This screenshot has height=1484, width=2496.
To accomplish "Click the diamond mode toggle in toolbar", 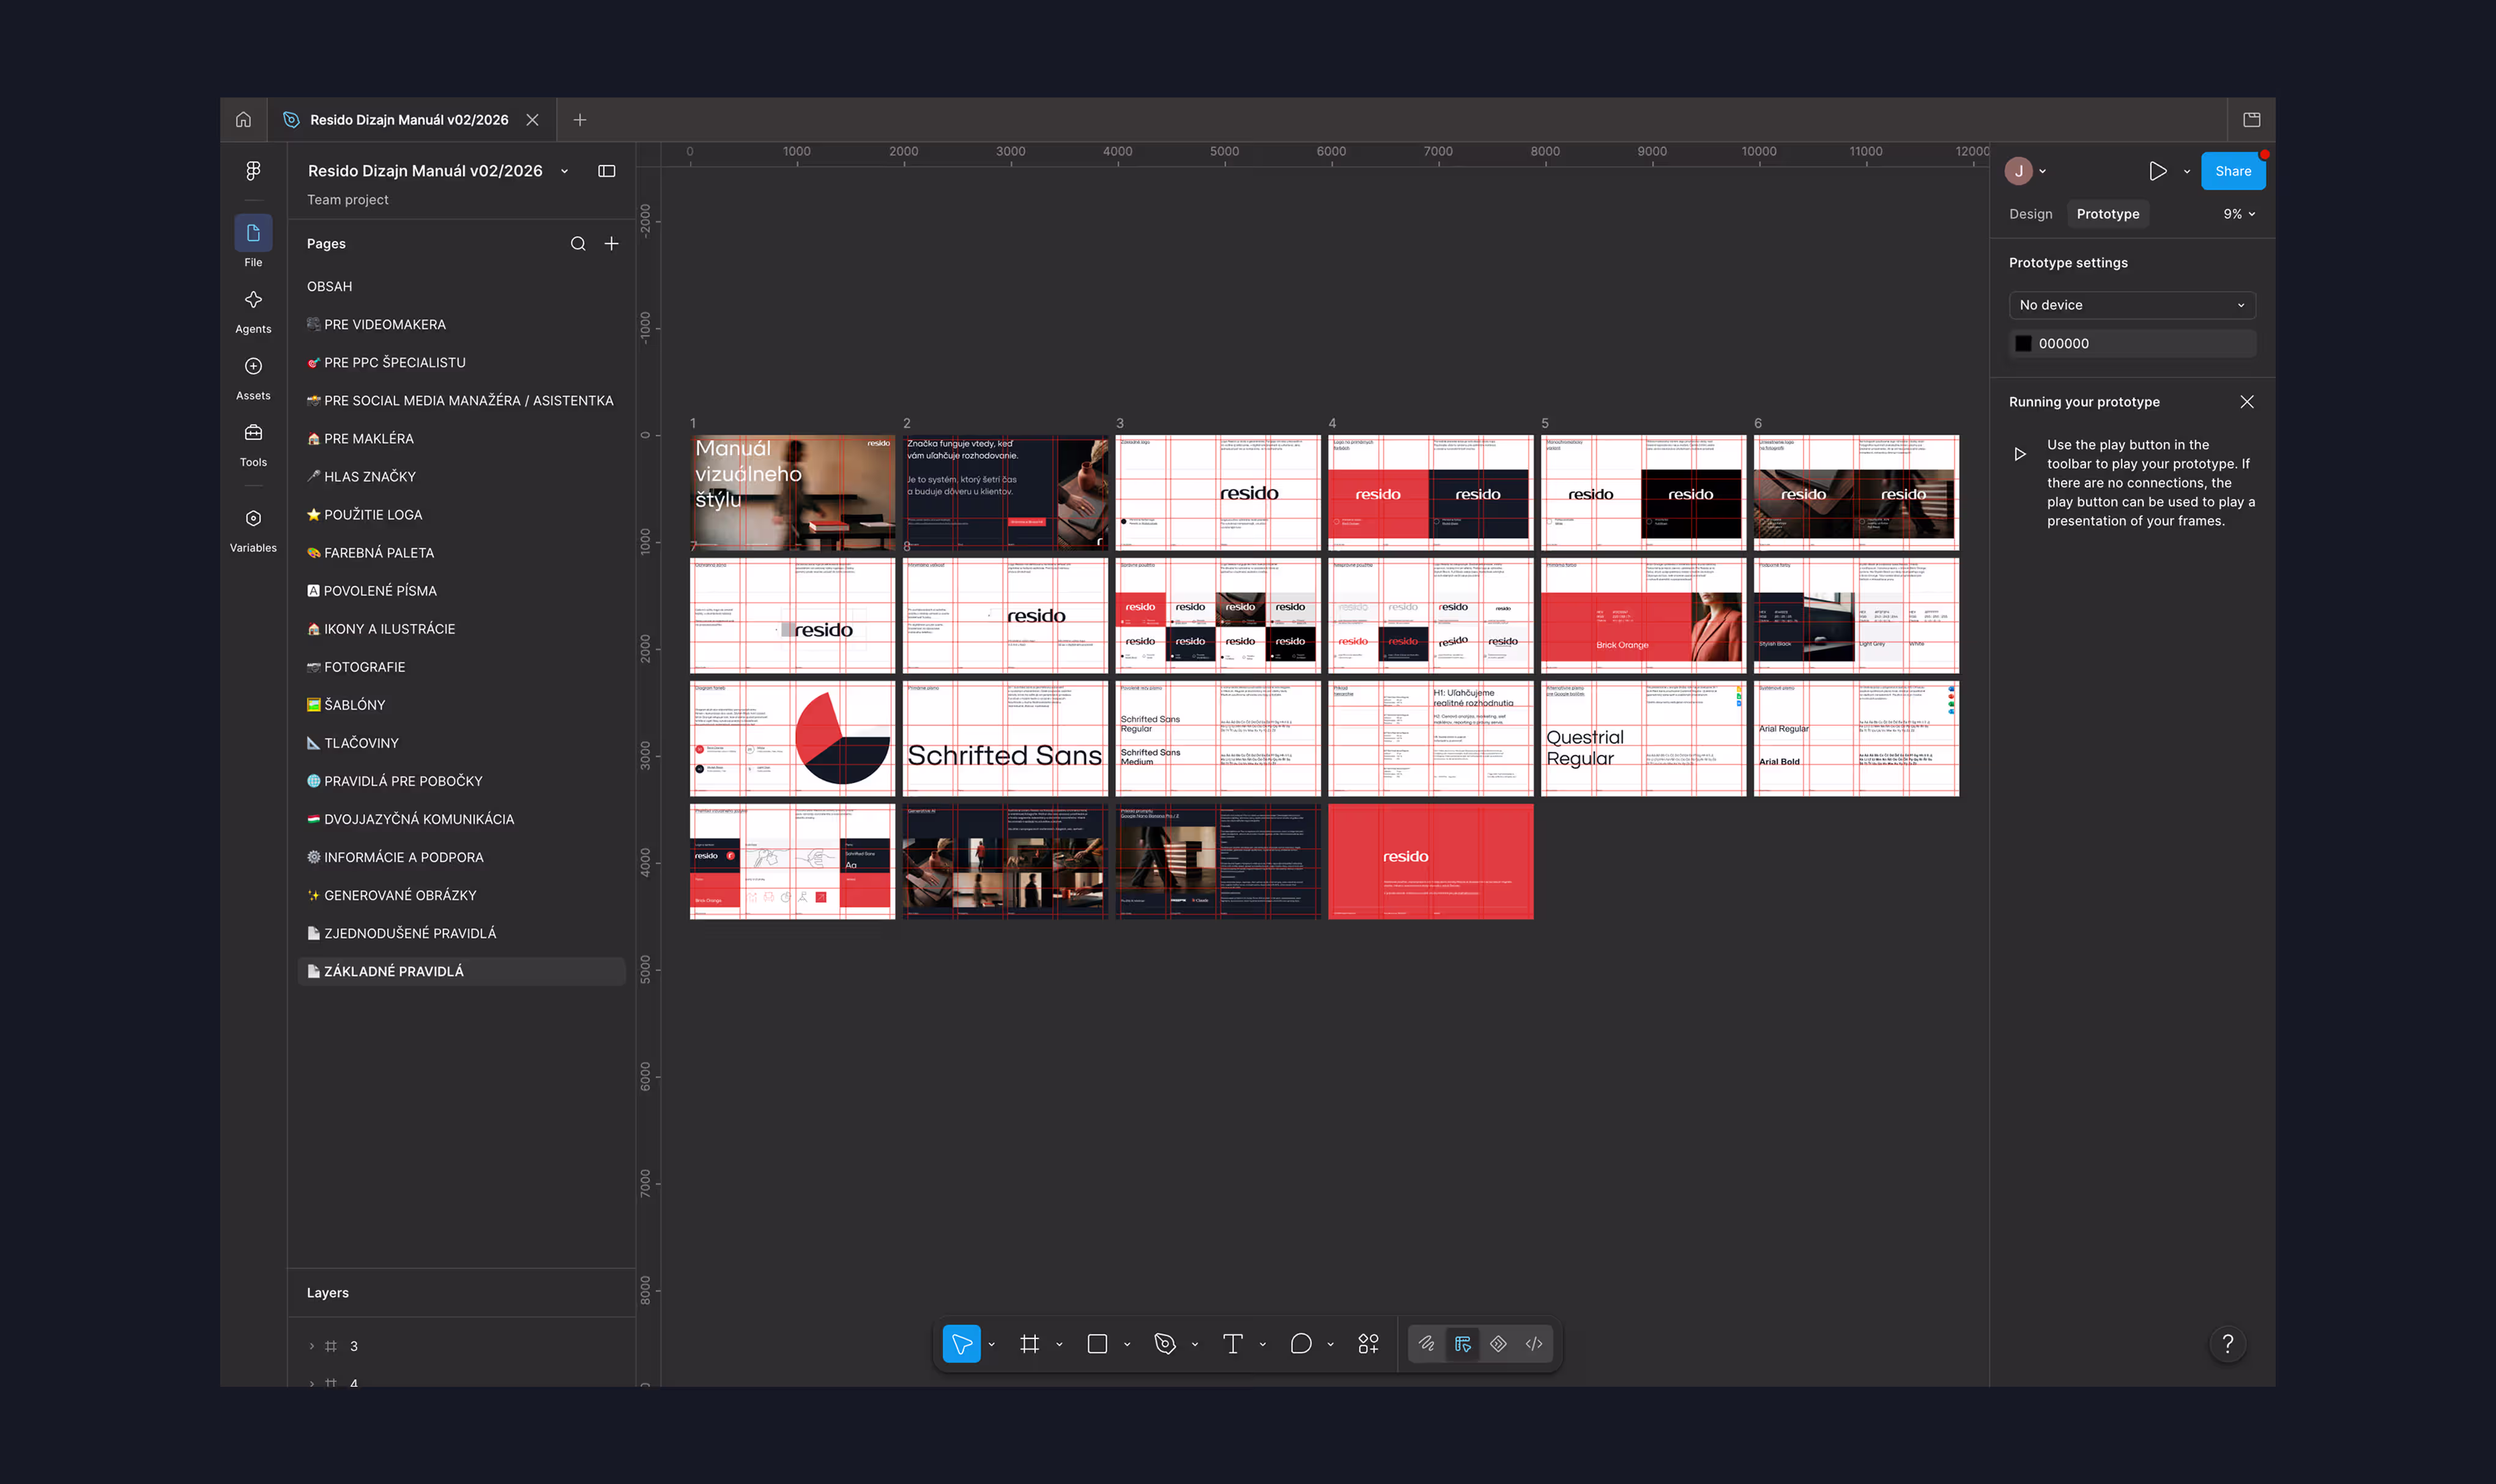I will (x=1498, y=1344).
